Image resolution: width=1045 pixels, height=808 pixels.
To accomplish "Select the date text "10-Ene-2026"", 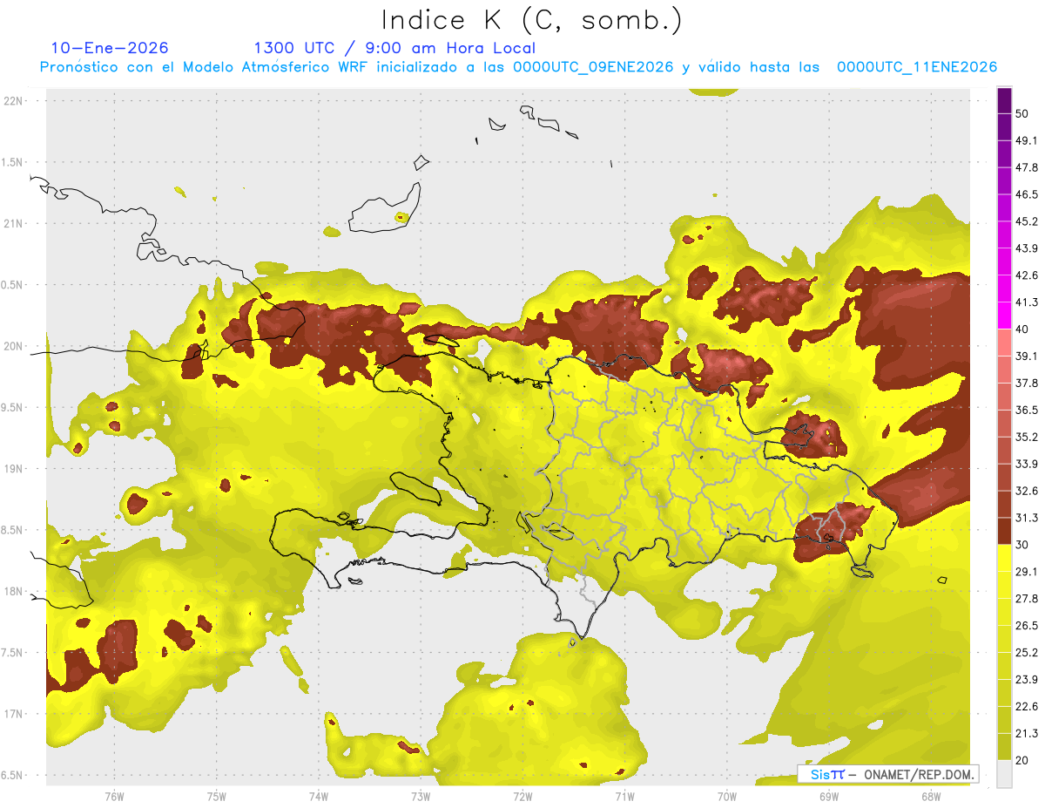I will coord(110,48).
